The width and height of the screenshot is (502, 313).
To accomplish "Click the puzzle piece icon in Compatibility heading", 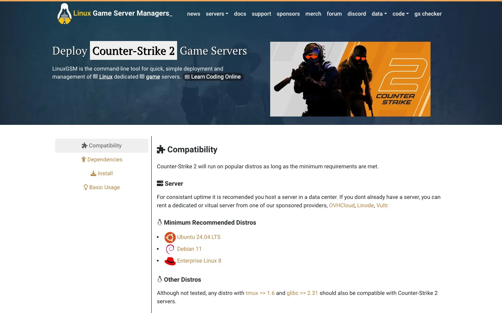I will pyautogui.click(x=161, y=150).
